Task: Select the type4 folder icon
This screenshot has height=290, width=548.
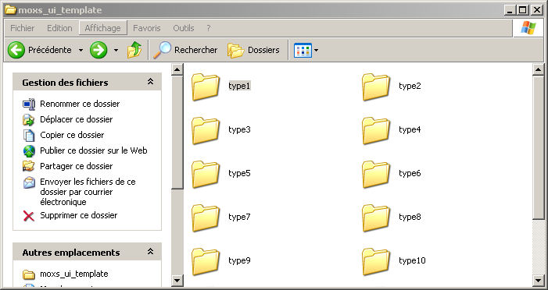Action: click(376, 130)
